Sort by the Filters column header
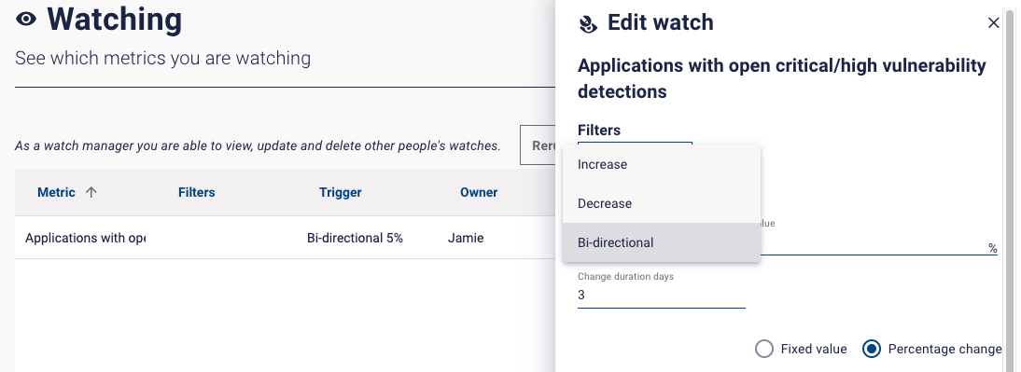This screenshot has width=1021, height=372. (197, 192)
